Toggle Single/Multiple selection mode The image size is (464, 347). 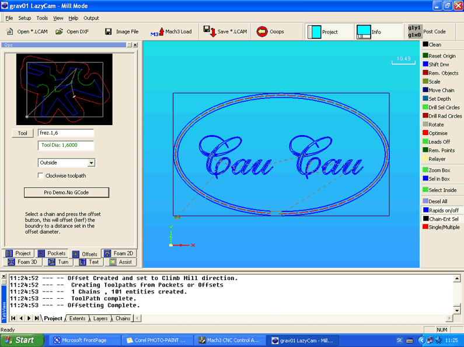pyautogui.click(x=441, y=227)
